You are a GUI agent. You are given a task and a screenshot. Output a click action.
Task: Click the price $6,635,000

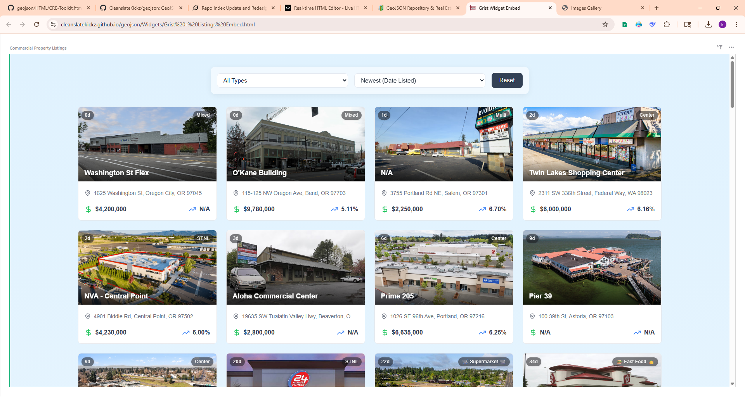pyautogui.click(x=407, y=333)
